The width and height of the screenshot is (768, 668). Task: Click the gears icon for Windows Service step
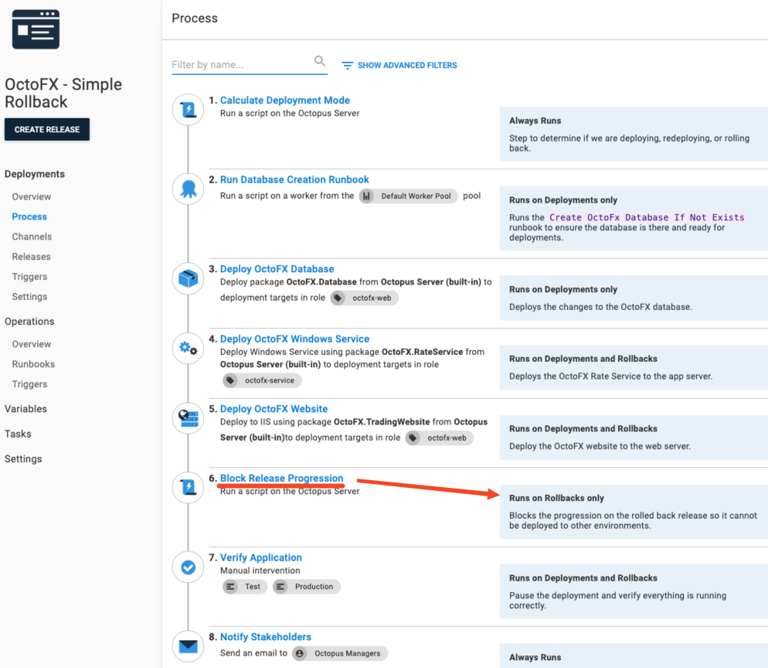click(x=188, y=349)
